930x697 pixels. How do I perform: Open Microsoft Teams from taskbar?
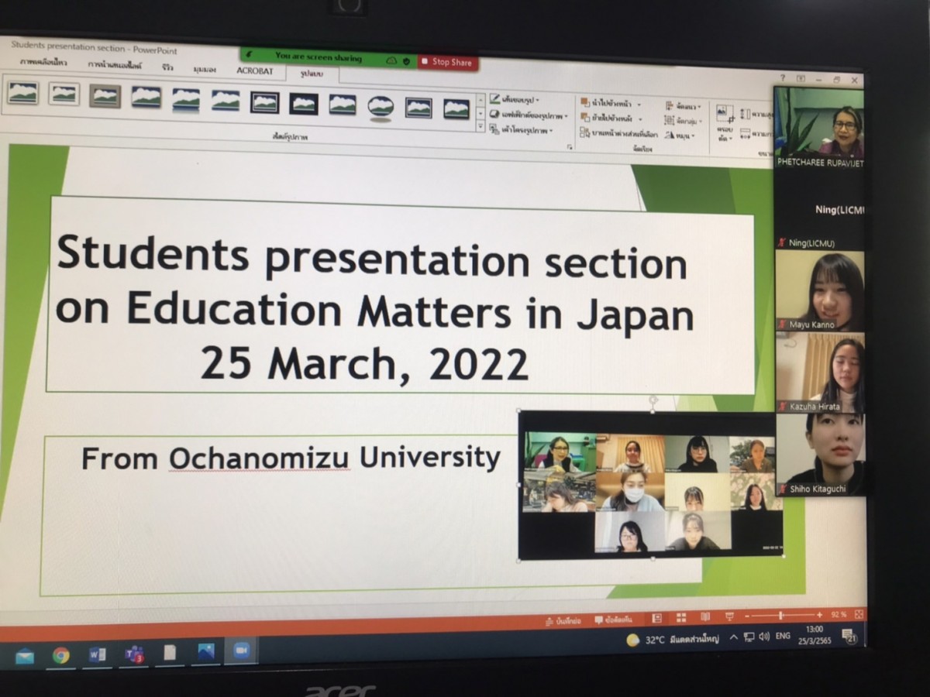(x=134, y=654)
